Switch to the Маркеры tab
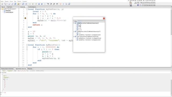Viewport: 172px width, 97px height. 30,69
